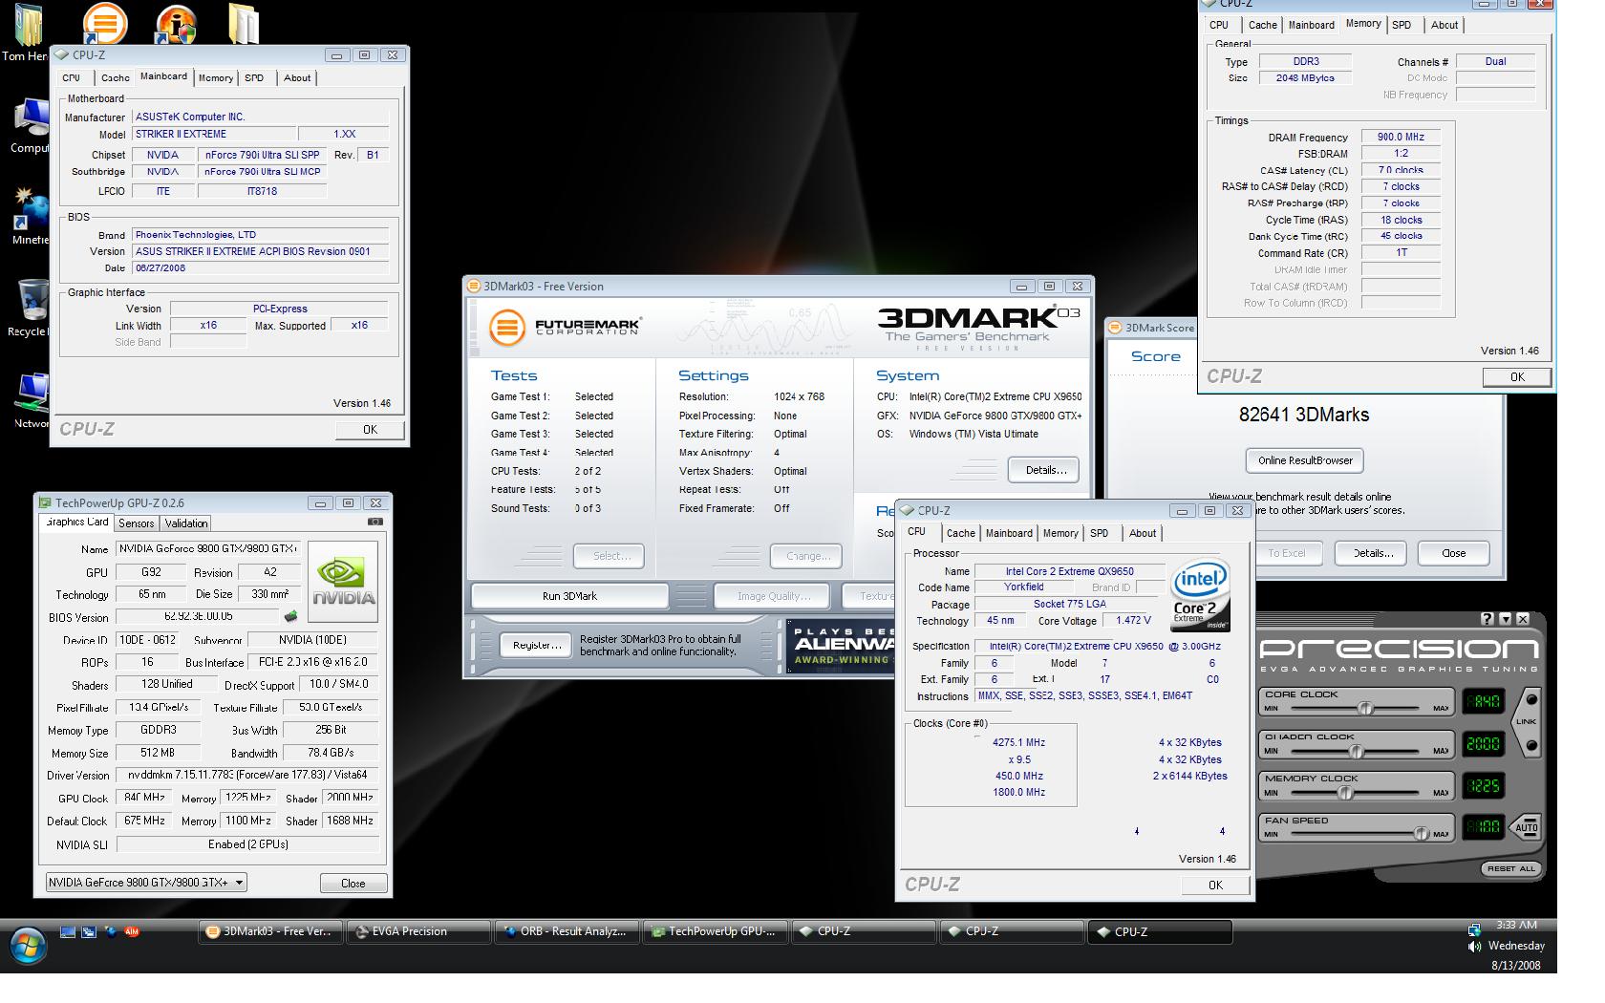Click the Memory Clock slider handle
Viewport: 1605px width, 1003px height.
(1345, 793)
